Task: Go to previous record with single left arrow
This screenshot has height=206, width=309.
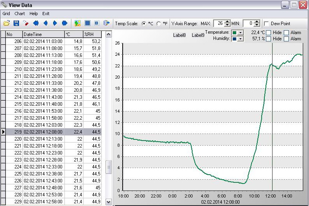Action: tap(45, 24)
